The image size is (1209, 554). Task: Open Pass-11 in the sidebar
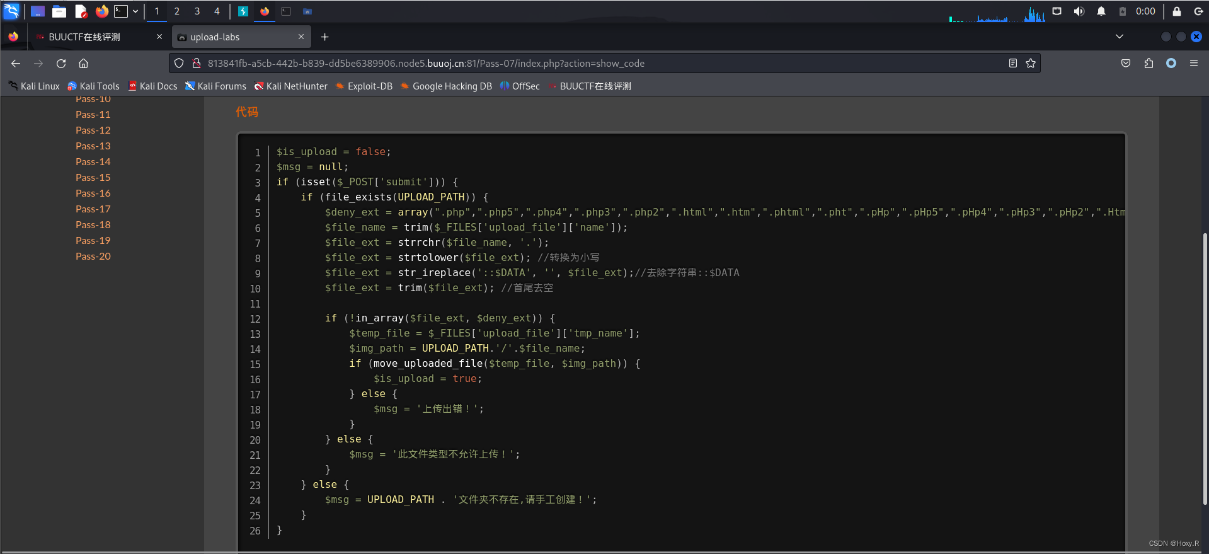[x=93, y=115]
